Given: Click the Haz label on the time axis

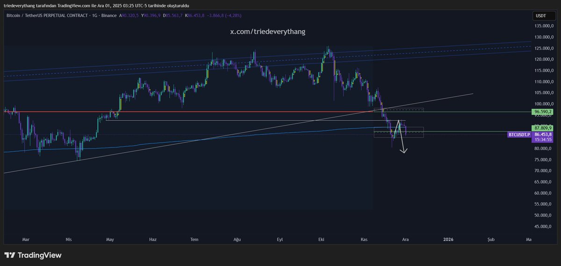Looking at the screenshot, I should [x=152, y=239].
